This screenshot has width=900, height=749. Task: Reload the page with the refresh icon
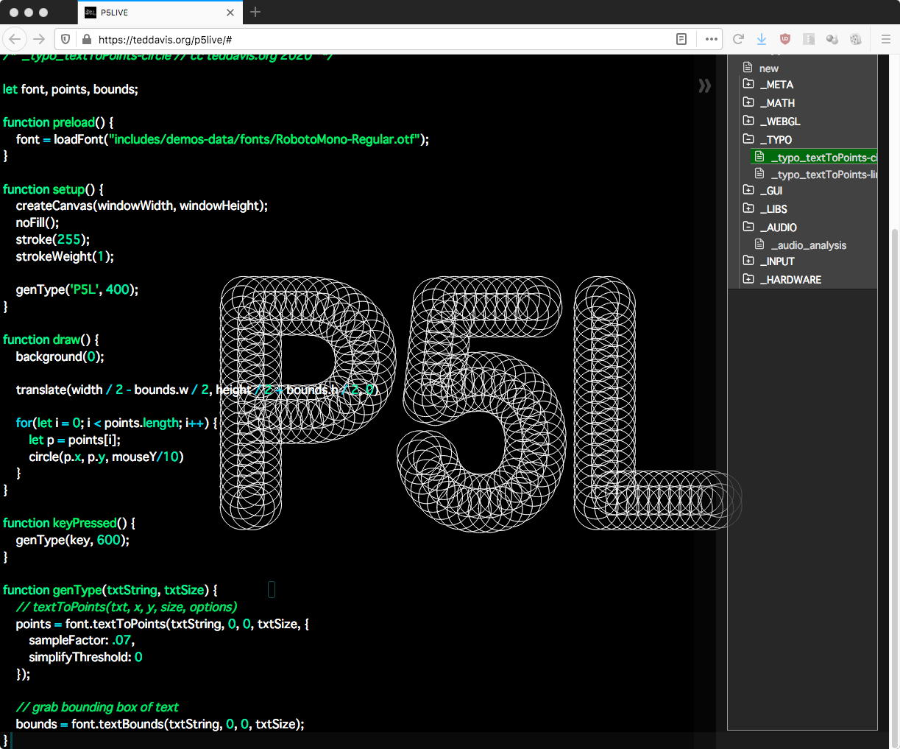pos(738,39)
